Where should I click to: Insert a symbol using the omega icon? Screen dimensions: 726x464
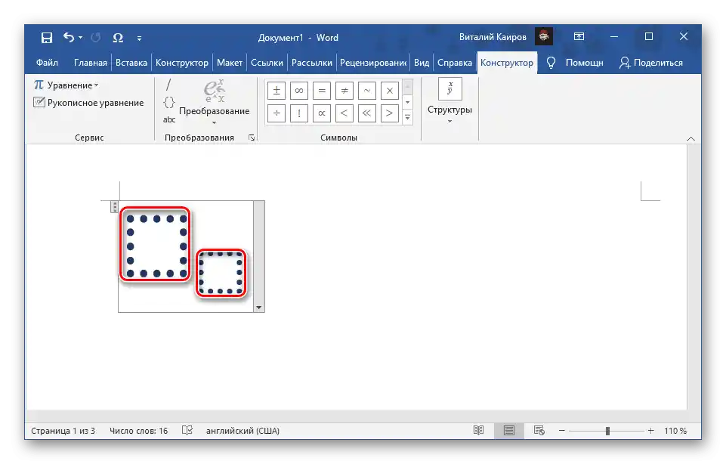[118, 38]
